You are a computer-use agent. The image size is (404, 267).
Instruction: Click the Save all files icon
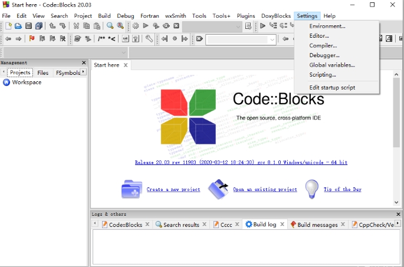pos(39,26)
